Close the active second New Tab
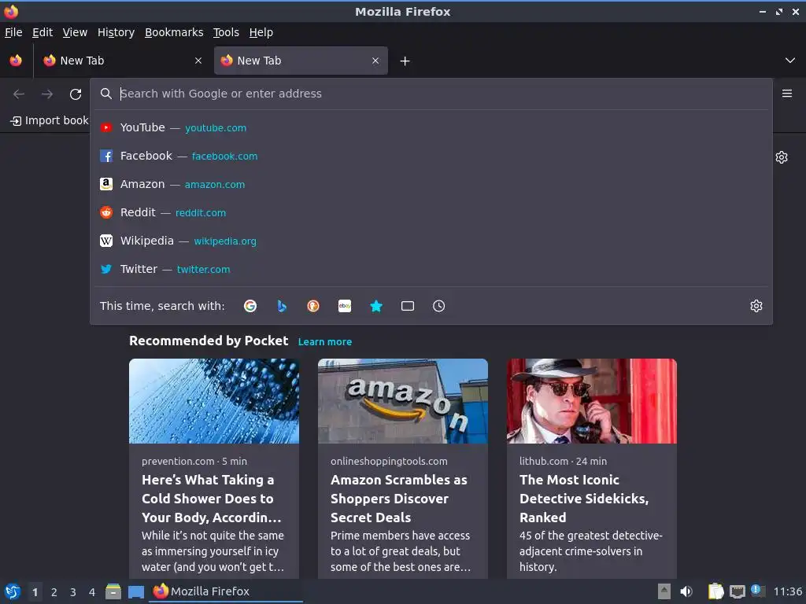The height and width of the screenshot is (604, 806). [x=375, y=61]
